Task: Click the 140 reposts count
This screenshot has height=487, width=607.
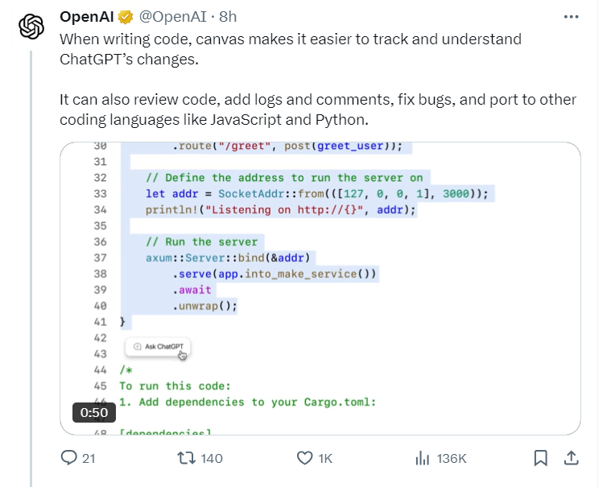Action: 212,458
